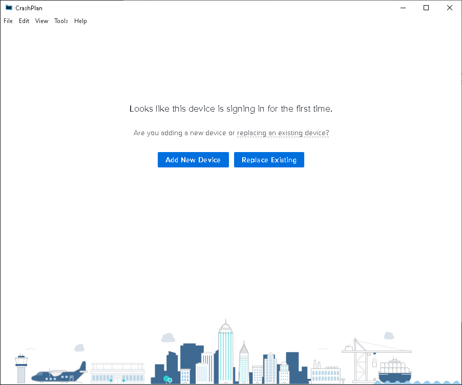Click the first-time sign-in heading text
This screenshot has height=385, width=462.
231,109
